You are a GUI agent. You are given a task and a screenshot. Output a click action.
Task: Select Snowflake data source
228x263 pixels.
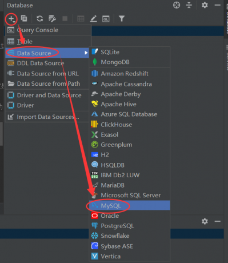pyautogui.click(x=130, y=236)
